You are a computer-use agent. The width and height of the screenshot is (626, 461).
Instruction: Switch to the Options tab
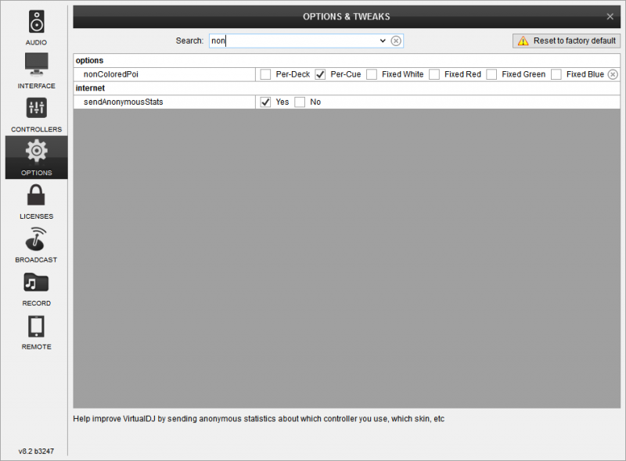tap(36, 157)
